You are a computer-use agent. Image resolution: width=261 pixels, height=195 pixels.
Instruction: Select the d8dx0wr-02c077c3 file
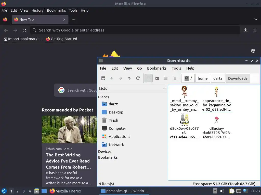(x=184, y=126)
